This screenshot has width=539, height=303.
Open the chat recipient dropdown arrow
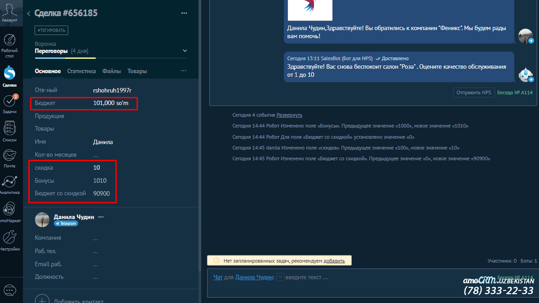(x=280, y=277)
